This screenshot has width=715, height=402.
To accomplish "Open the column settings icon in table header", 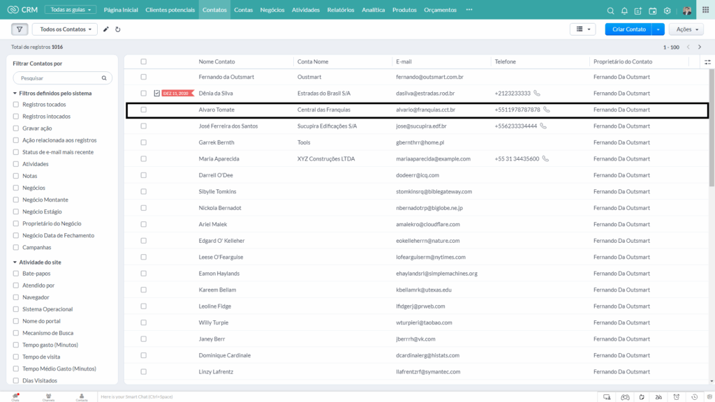I will click(x=707, y=62).
